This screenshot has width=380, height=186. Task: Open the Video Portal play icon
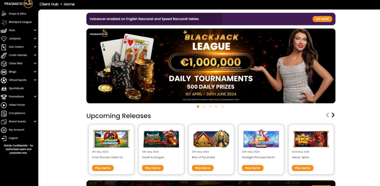point(4,105)
